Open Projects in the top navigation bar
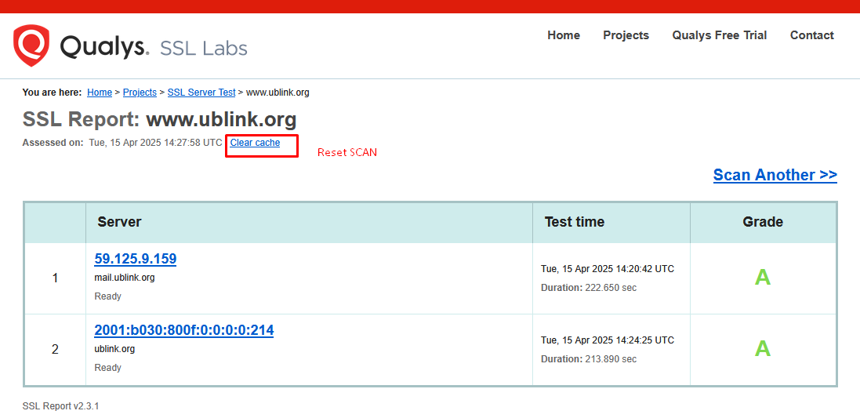The height and width of the screenshot is (418, 860). click(626, 35)
